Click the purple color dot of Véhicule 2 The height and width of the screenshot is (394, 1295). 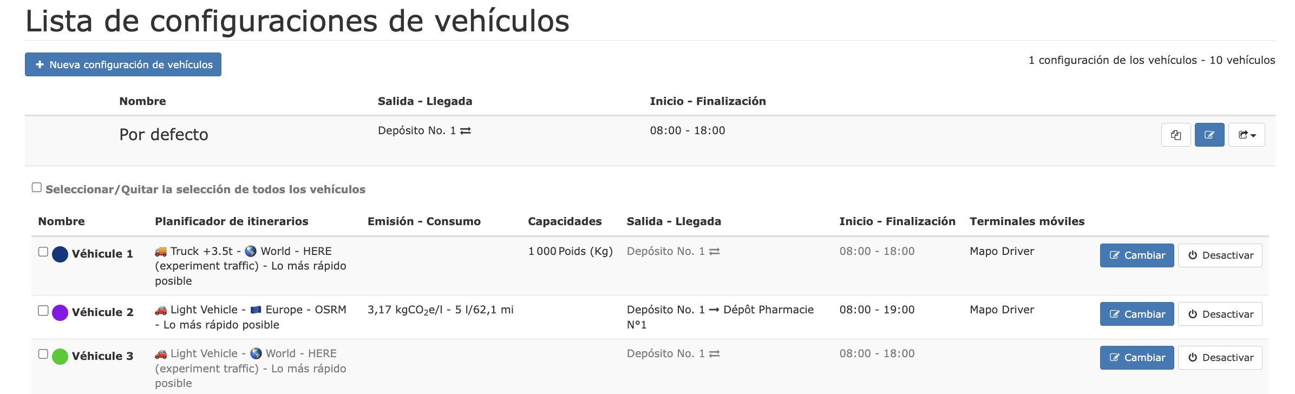(60, 313)
